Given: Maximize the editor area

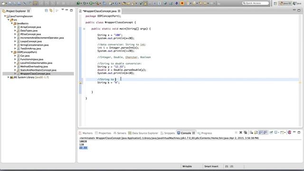Looking at the screenshot, I should point(299,10).
